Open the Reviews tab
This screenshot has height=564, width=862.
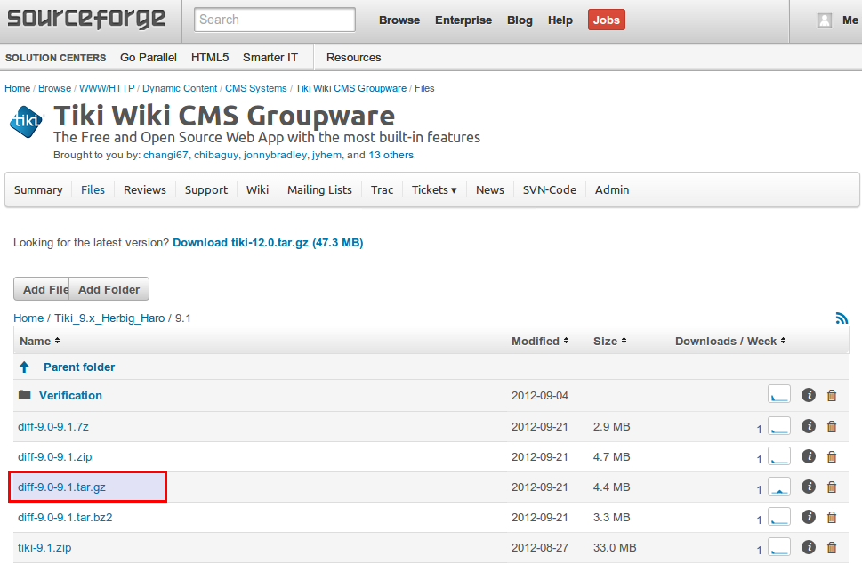point(145,189)
